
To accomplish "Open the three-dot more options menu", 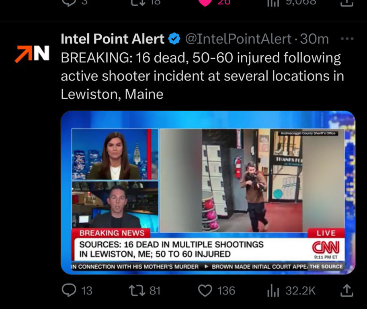I will pyautogui.click(x=347, y=39).
